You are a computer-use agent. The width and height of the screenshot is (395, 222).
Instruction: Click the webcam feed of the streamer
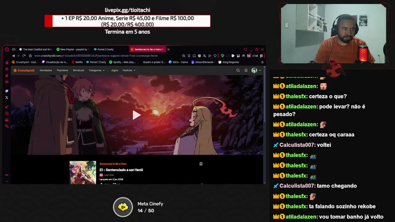[333, 34]
